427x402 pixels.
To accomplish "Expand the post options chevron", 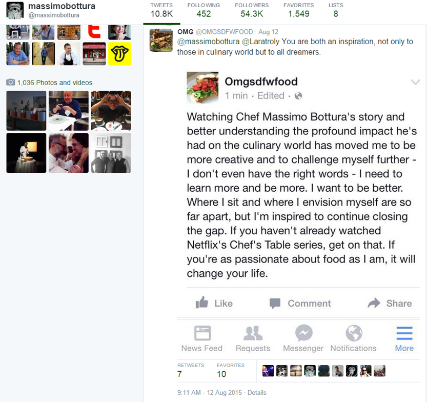I will click(x=415, y=82).
